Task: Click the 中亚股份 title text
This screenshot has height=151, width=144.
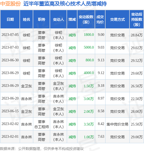Action: click(10, 4)
